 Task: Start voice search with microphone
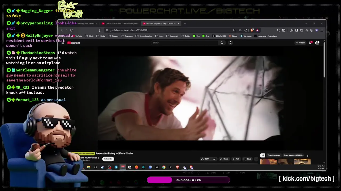tap(230, 43)
